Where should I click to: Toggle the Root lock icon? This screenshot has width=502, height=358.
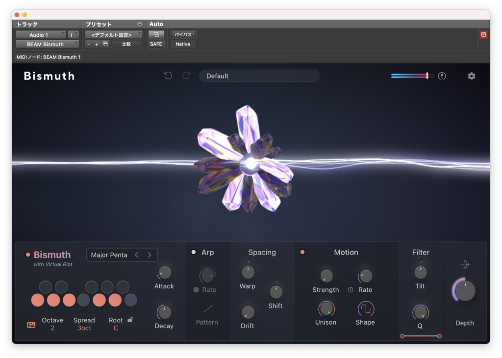130,320
